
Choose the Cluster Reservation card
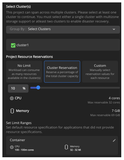(x=62, y=72)
